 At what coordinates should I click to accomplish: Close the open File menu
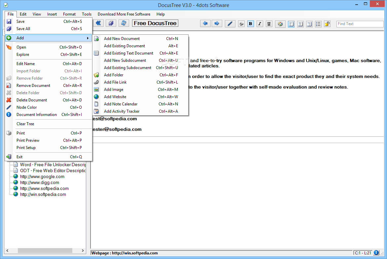[11, 14]
